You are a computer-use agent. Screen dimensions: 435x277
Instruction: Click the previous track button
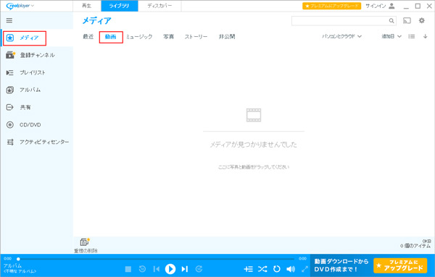pos(157,269)
